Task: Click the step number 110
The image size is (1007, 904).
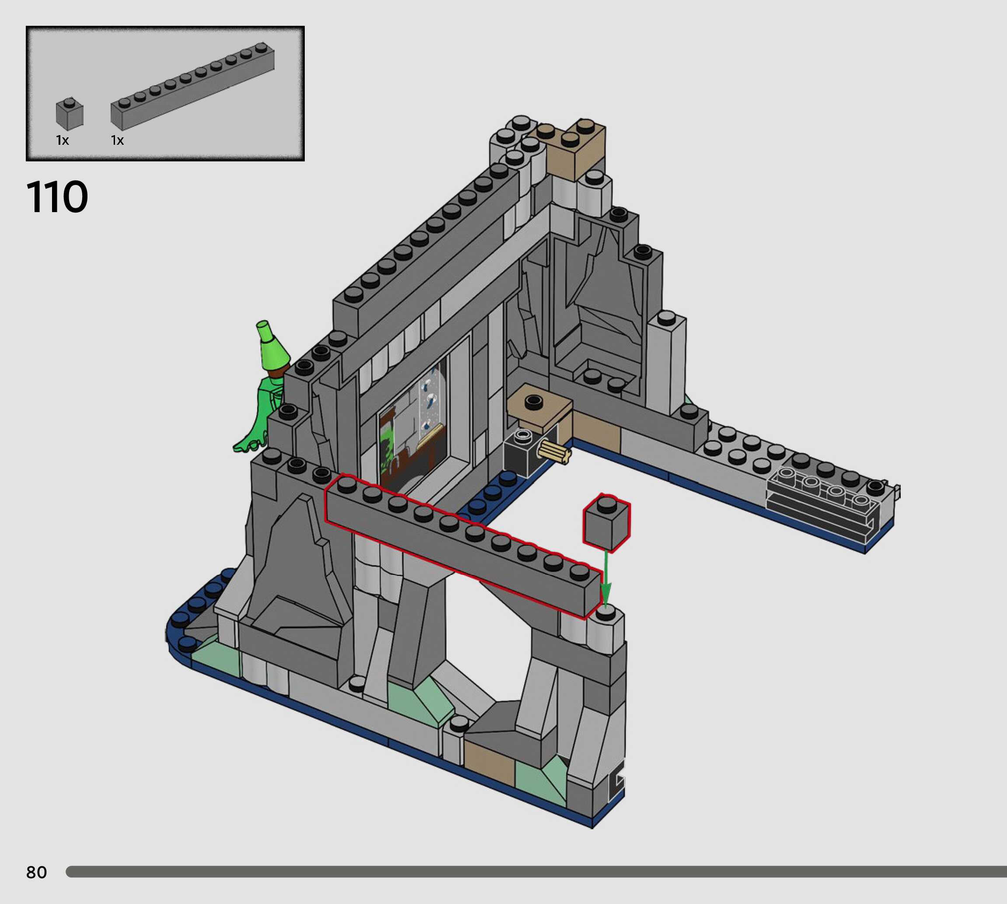Action: [x=57, y=197]
